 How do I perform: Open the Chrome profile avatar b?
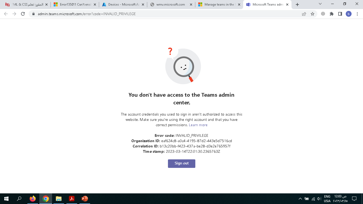pos(349,14)
